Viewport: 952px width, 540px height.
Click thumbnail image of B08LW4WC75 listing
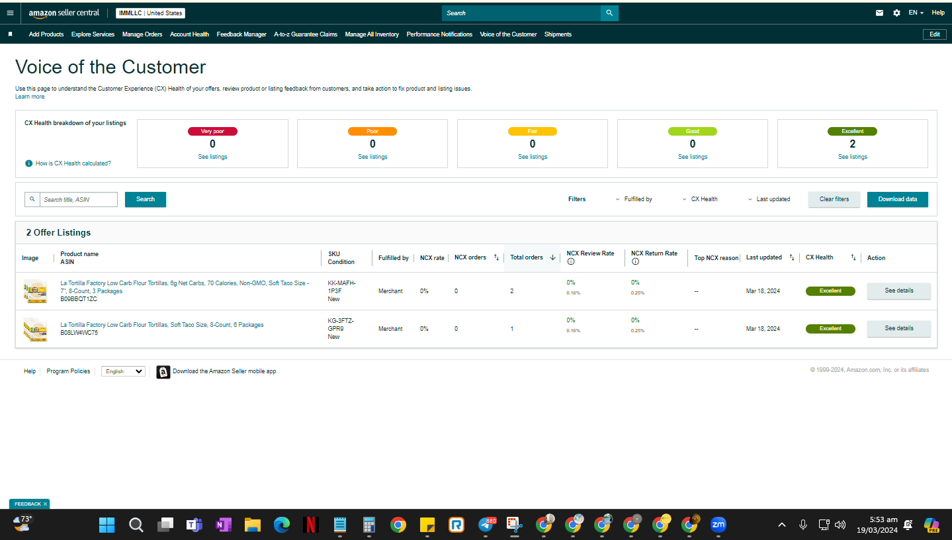coord(34,329)
